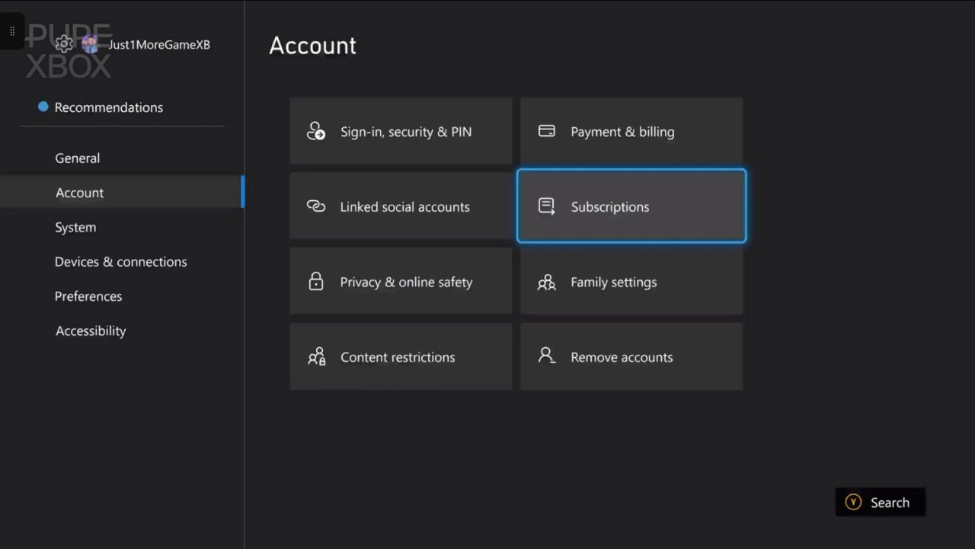Open the highlighted Subscriptions tile

point(631,206)
